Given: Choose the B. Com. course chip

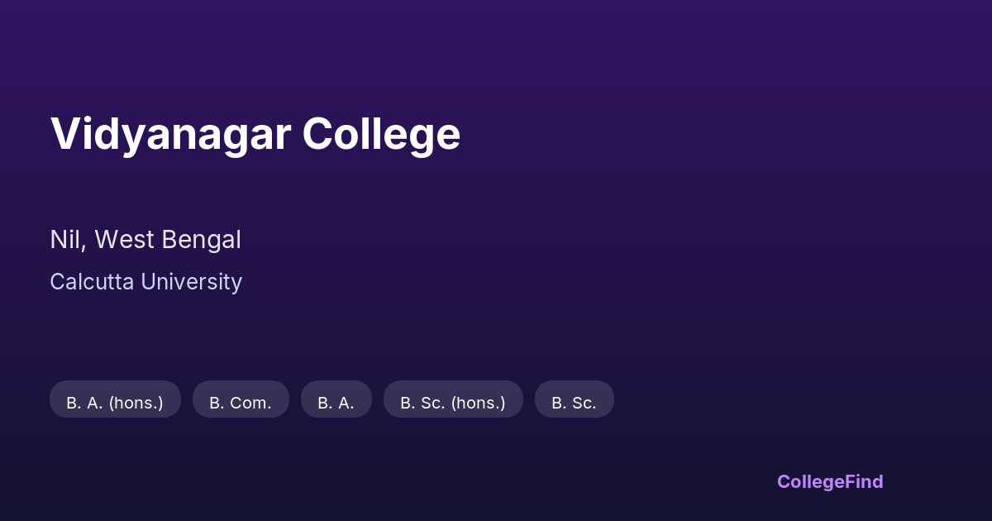Looking at the screenshot, I should pos(241,403).
